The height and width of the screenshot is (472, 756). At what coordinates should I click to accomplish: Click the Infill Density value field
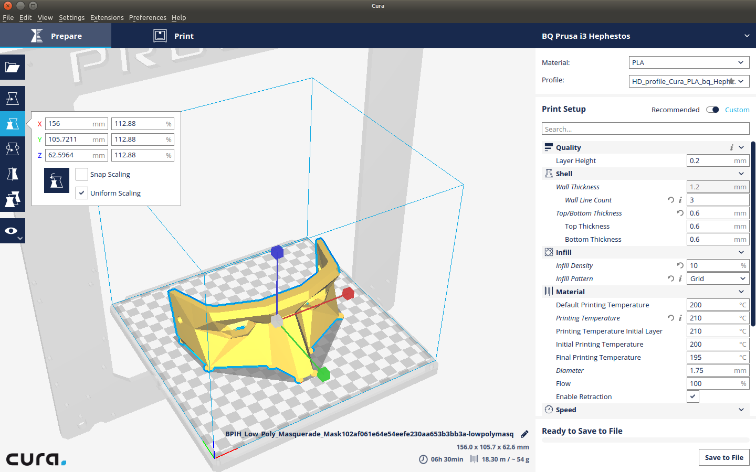pyautogui.click(x=718, y=265)
